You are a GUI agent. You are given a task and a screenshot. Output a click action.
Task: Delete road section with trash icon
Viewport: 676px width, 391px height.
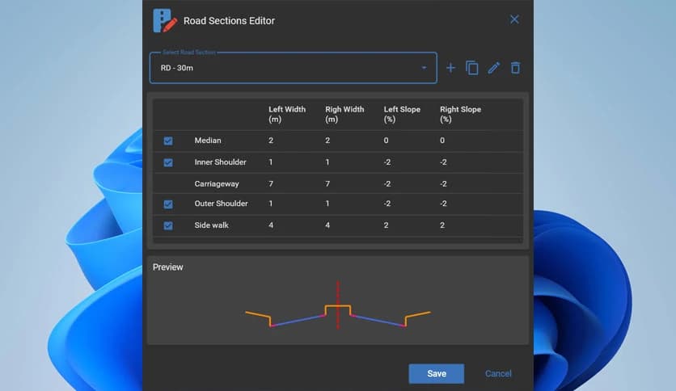coord(515,68)
